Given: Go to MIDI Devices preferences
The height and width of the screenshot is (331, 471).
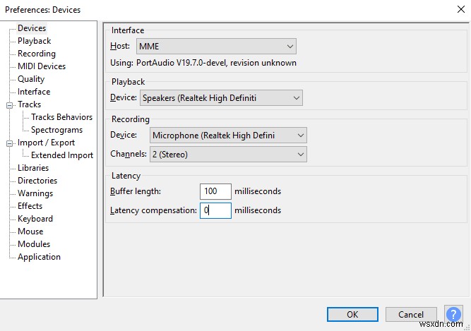Looking at the screenshot, I should pos(42,66).
